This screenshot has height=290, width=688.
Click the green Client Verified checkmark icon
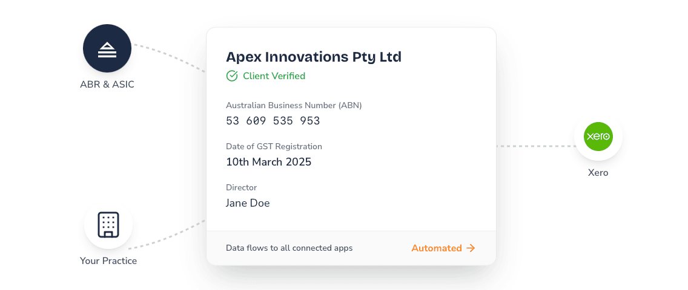[x=231, y=76]
